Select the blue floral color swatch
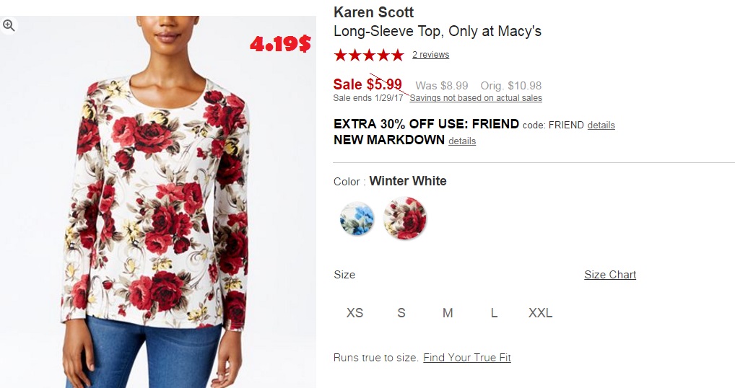The width and height of the screenshot is (735, 388). pos(357,219)
